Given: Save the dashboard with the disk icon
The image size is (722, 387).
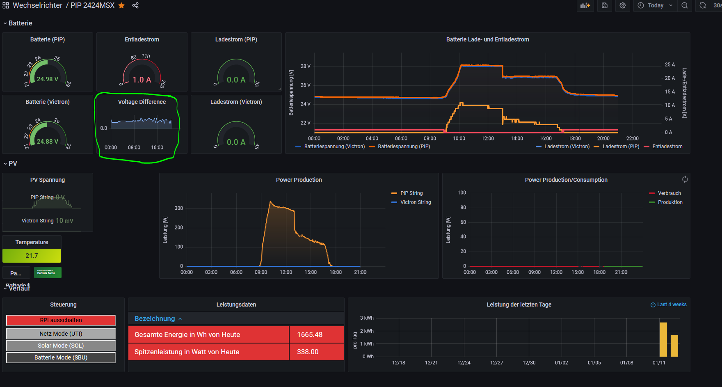Looking at the screenshot, I should (605, 5).
